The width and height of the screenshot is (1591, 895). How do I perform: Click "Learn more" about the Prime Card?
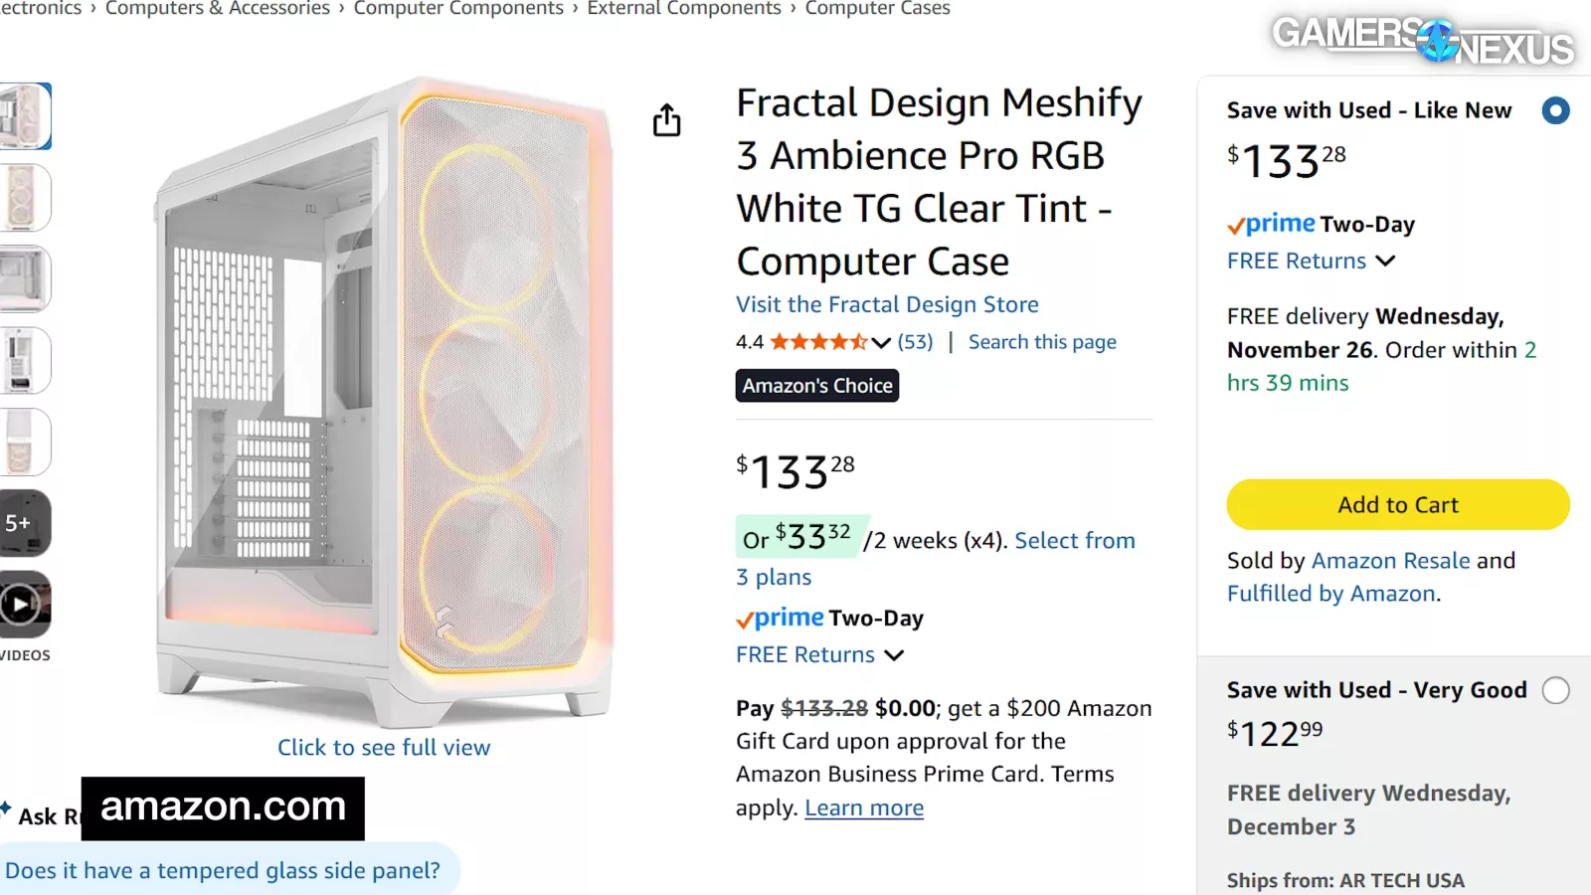[864, 807]
